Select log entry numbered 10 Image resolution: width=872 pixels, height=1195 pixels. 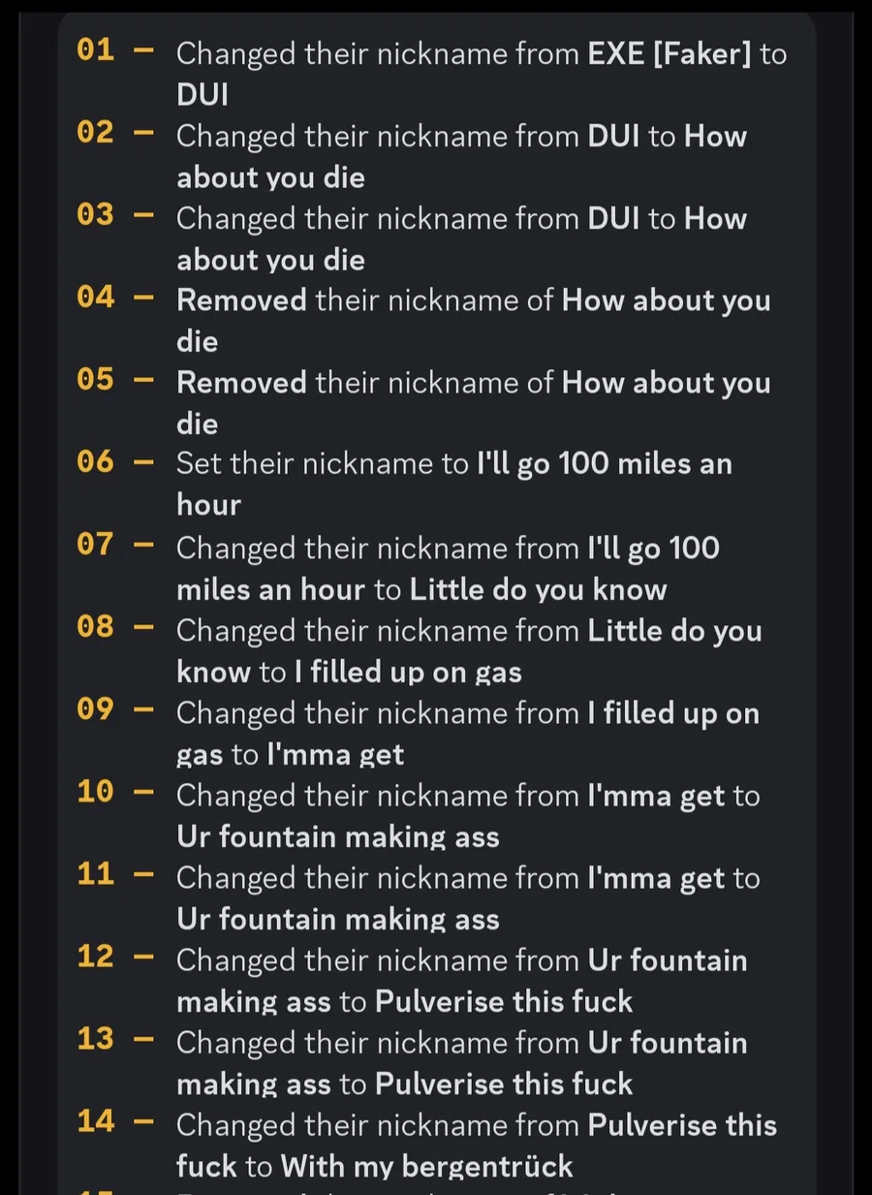coord(436,815)
